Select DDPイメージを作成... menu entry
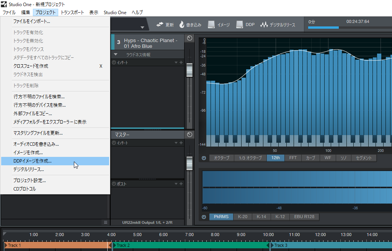This screenshot has height=251, width=392. [x=55, y=161]
